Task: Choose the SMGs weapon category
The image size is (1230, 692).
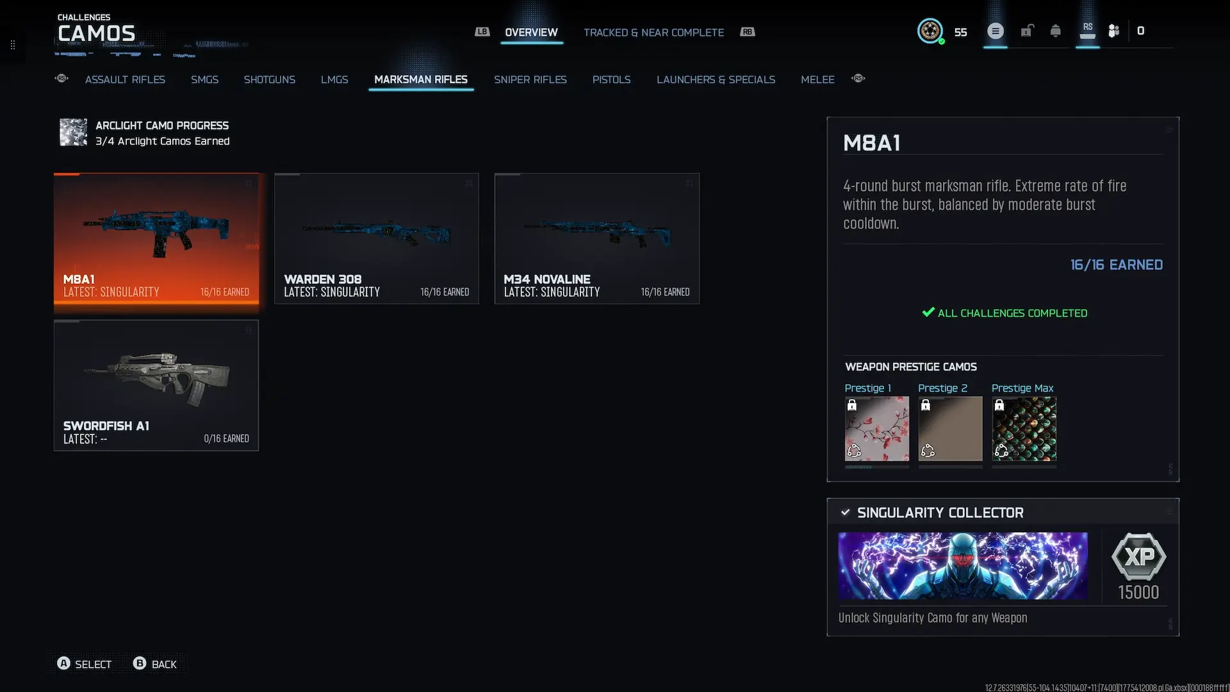Action: click(204, 79)
